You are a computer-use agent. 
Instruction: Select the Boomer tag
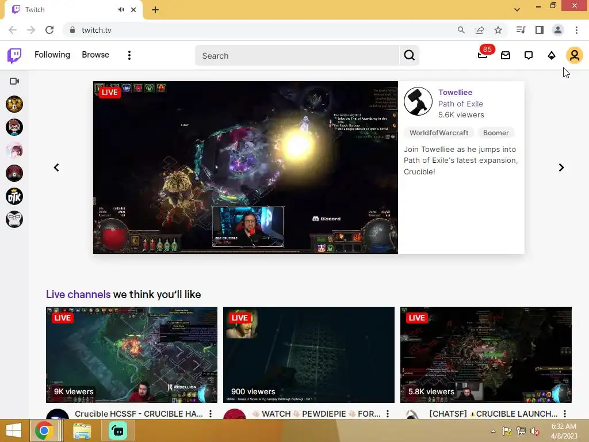click(x=496, y=133)
